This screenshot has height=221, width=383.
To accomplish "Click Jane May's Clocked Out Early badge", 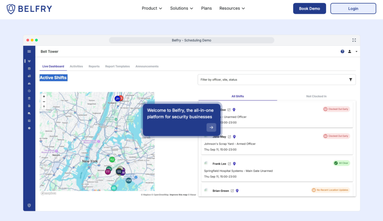I will coord(336,136).
